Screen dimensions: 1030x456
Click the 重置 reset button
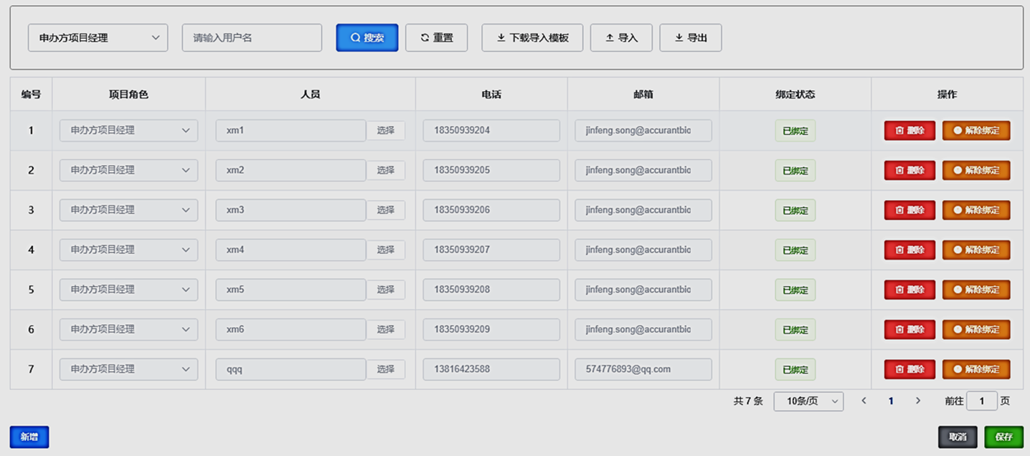(436, 38)
